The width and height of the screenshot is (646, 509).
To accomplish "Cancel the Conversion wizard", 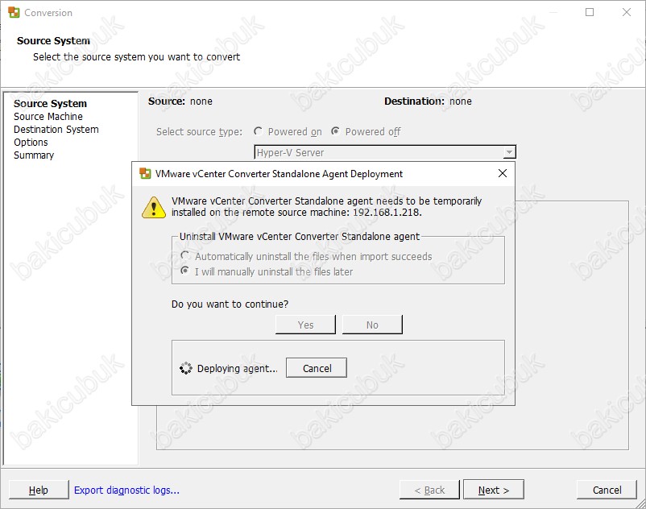I will pyautogui.click(x=607, y=490).
